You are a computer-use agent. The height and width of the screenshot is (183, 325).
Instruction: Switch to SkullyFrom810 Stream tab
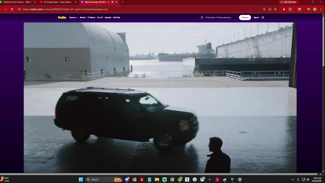(x=17, y=2)
